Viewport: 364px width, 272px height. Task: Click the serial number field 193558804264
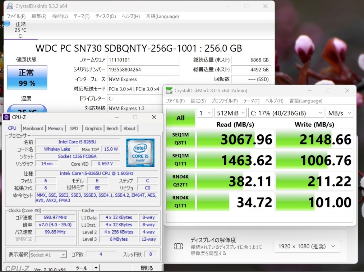click(143, 70)
